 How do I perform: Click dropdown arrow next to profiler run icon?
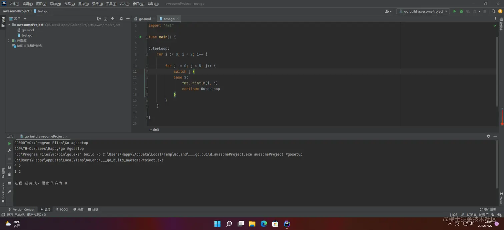480,11
